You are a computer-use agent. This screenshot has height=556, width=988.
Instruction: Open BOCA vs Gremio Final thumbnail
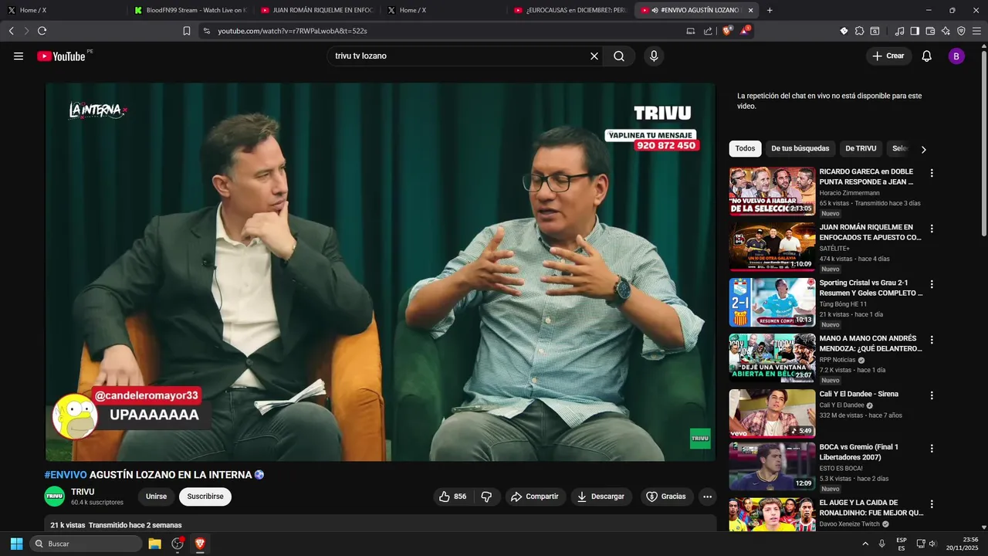pyautogui.click(x=772, y=466)
